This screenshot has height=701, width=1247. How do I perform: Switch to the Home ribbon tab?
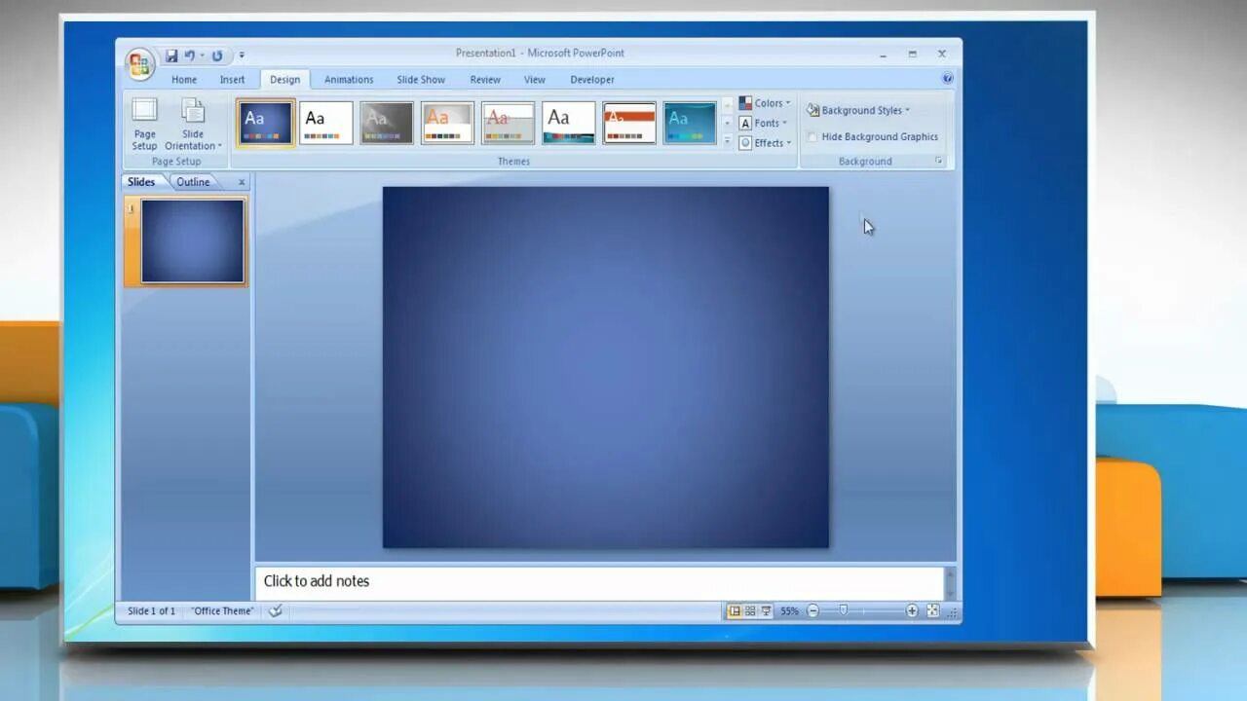tap(184, 80)
